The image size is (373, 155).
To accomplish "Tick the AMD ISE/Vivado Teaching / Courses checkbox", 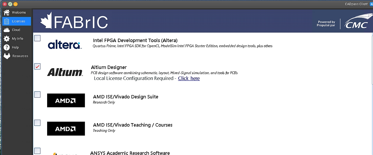I will [37, 123].
